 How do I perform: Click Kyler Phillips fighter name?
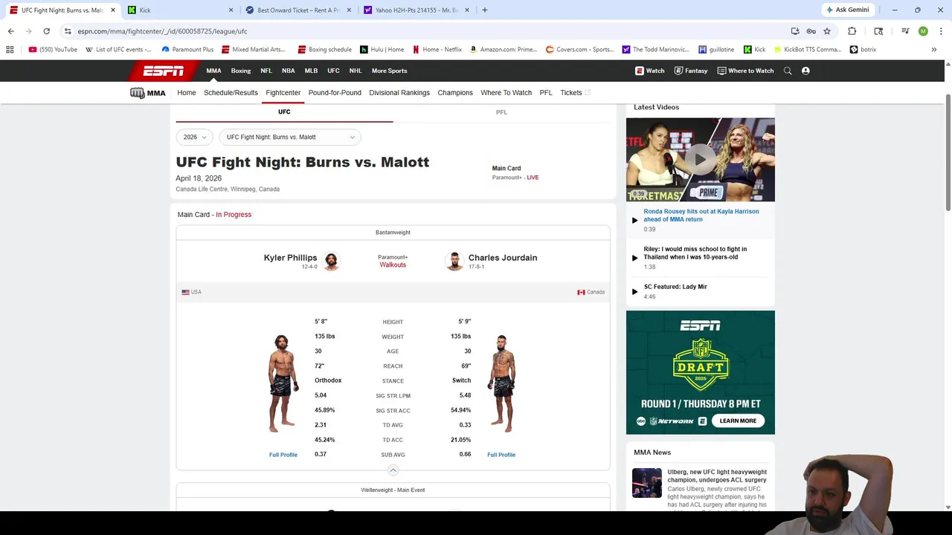pyautogui.click(x=290, y=258)
